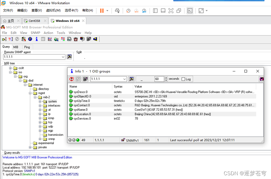The image size is (271, 179).
Task: Select the sysLocation.0 row
Action: [x=162, y=114]
